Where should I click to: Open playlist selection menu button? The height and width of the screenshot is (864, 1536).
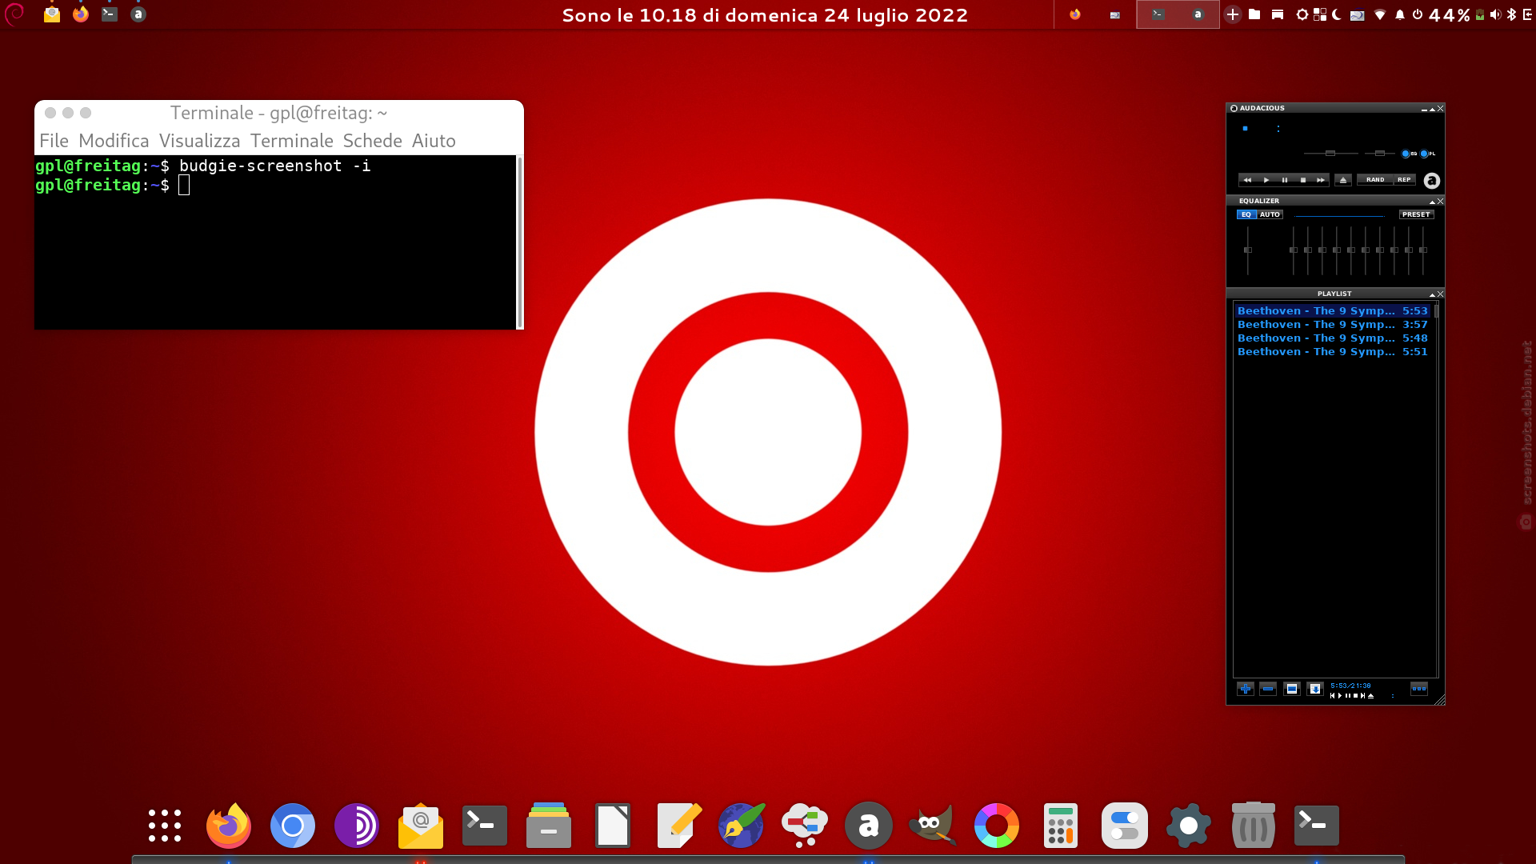click(x=1291, y=689)
